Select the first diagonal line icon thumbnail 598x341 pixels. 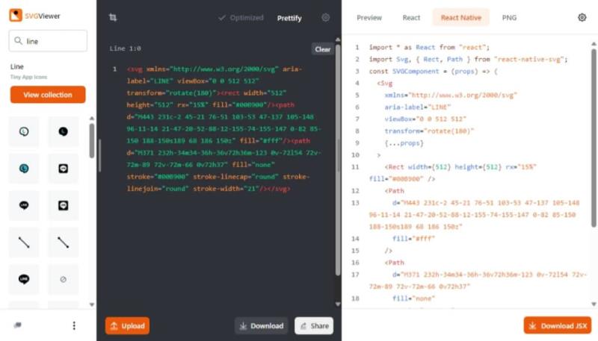pyautogui.click(x=24, y=243)
